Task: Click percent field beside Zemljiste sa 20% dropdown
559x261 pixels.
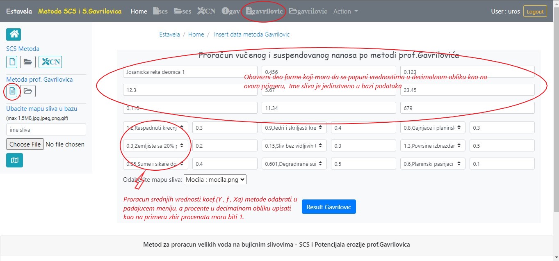Action: (225, 146)
